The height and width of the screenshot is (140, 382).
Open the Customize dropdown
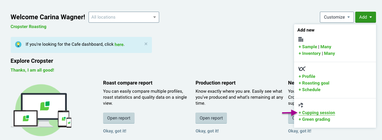(337, 17)
